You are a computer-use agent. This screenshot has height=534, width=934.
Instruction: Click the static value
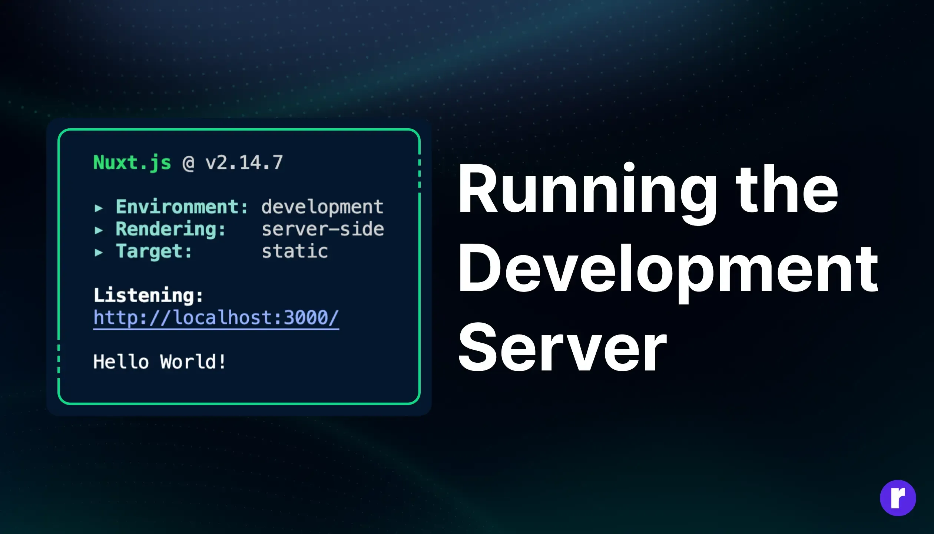(295, 251)
